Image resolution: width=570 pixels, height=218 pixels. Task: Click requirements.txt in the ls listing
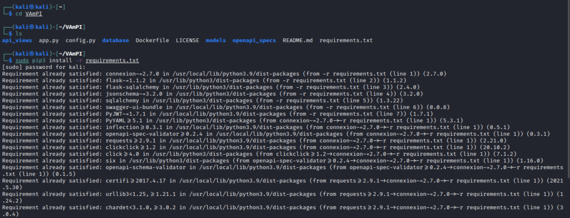click(x=346, y=41)
